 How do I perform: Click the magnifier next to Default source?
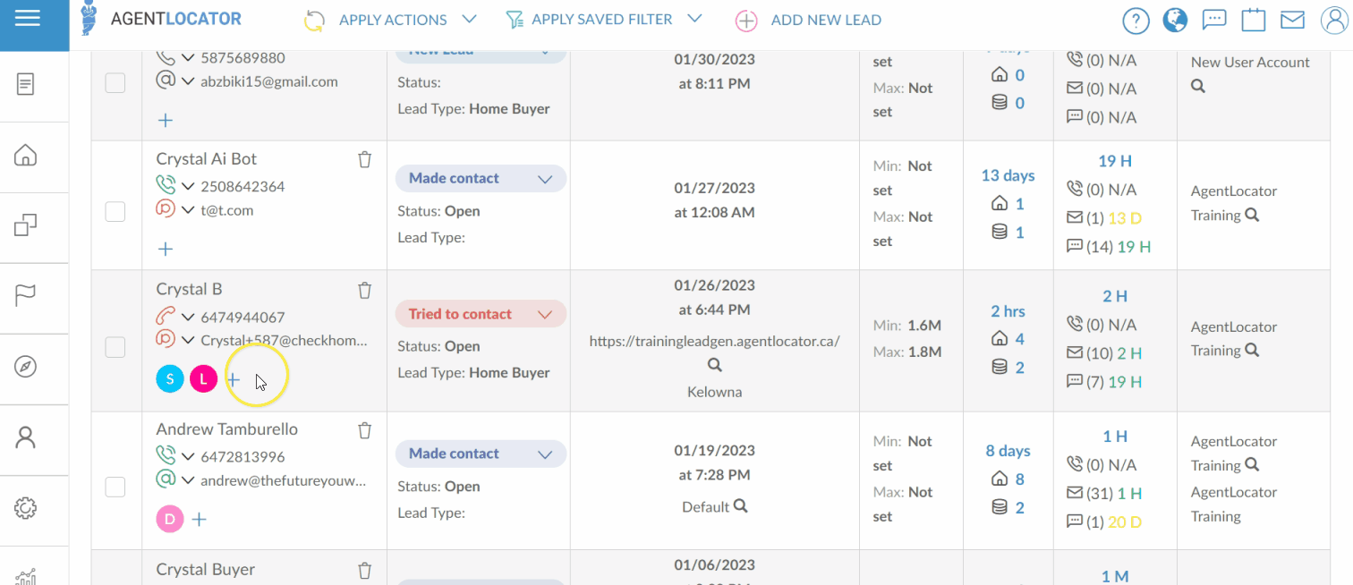point(741,506)
